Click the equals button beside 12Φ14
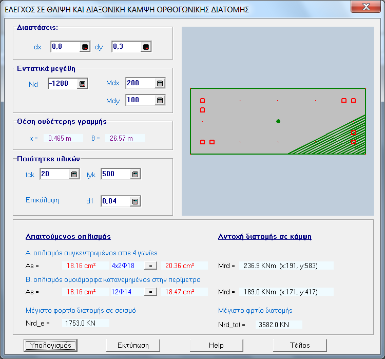 click(x=150, y=292)
